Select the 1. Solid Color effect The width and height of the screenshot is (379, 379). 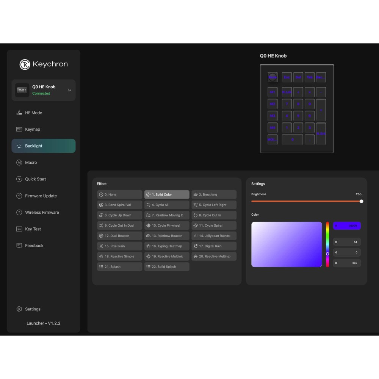point(167,194)
